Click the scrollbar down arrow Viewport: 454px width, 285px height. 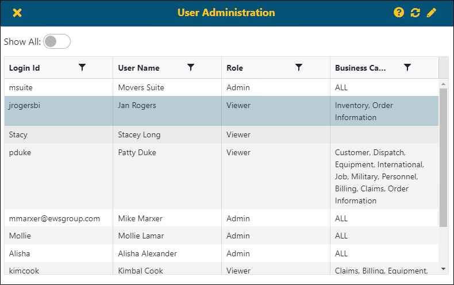(443, 268)
